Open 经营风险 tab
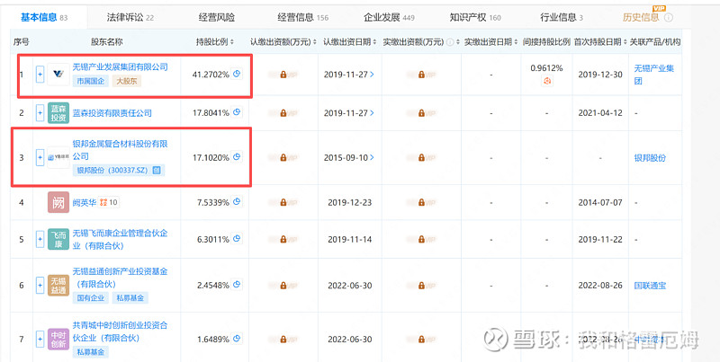 point(217,17)
